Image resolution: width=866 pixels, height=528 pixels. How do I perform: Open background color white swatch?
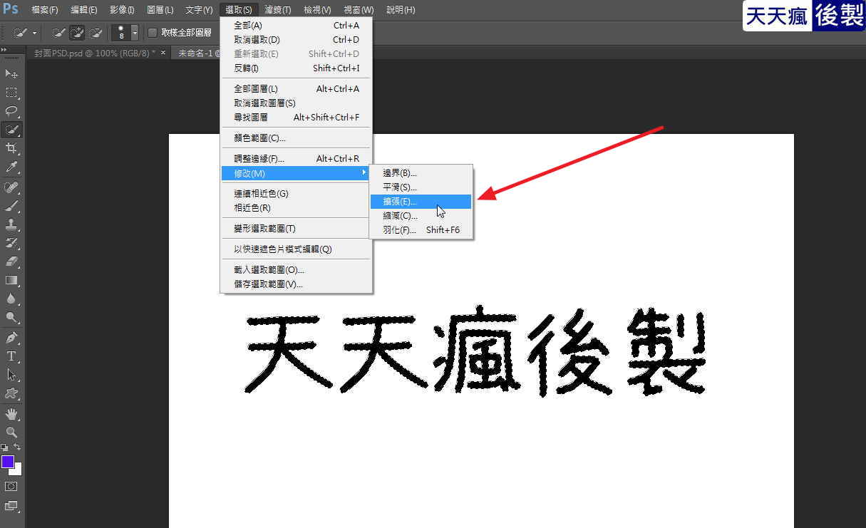pyautogui.click(x=18, y=471)
